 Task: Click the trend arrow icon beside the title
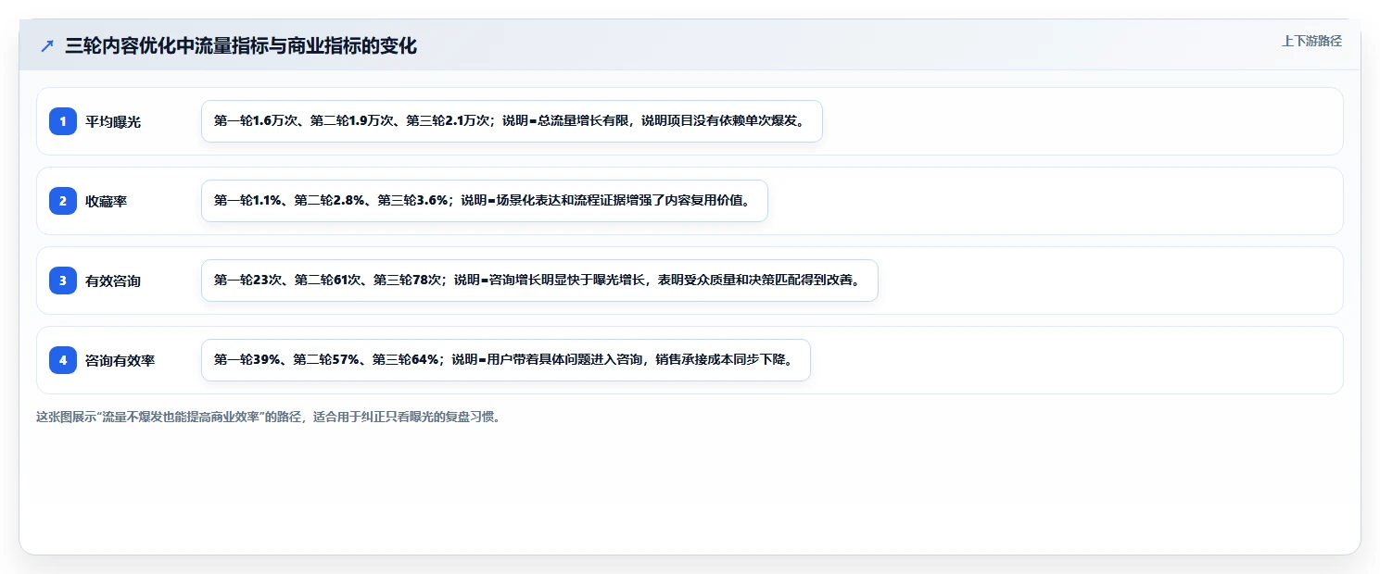[x=47, y=45]
